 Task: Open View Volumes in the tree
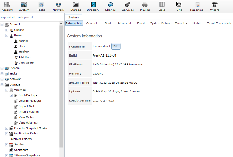tap(28, 123)
